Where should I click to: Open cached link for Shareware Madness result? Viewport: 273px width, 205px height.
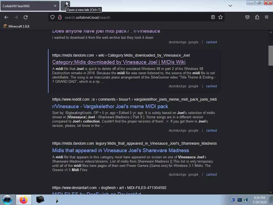pyautogui.click(x=211, y=175)
